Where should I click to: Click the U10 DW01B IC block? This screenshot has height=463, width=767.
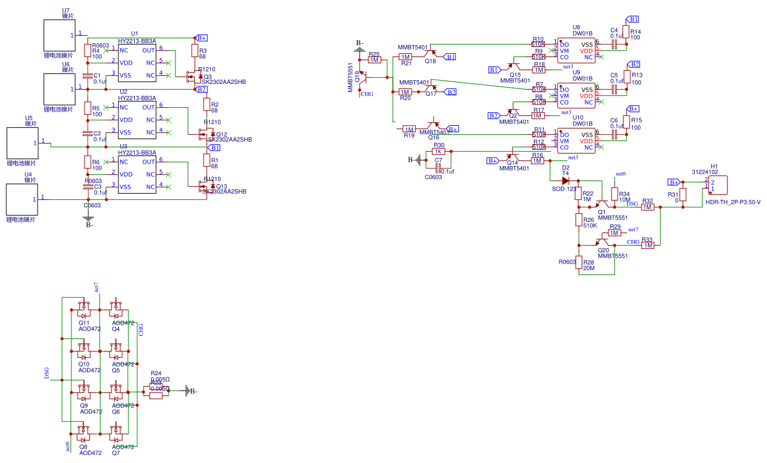[x=576, y=142]
